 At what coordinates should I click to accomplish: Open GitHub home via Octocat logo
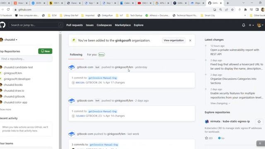[2, 25]
